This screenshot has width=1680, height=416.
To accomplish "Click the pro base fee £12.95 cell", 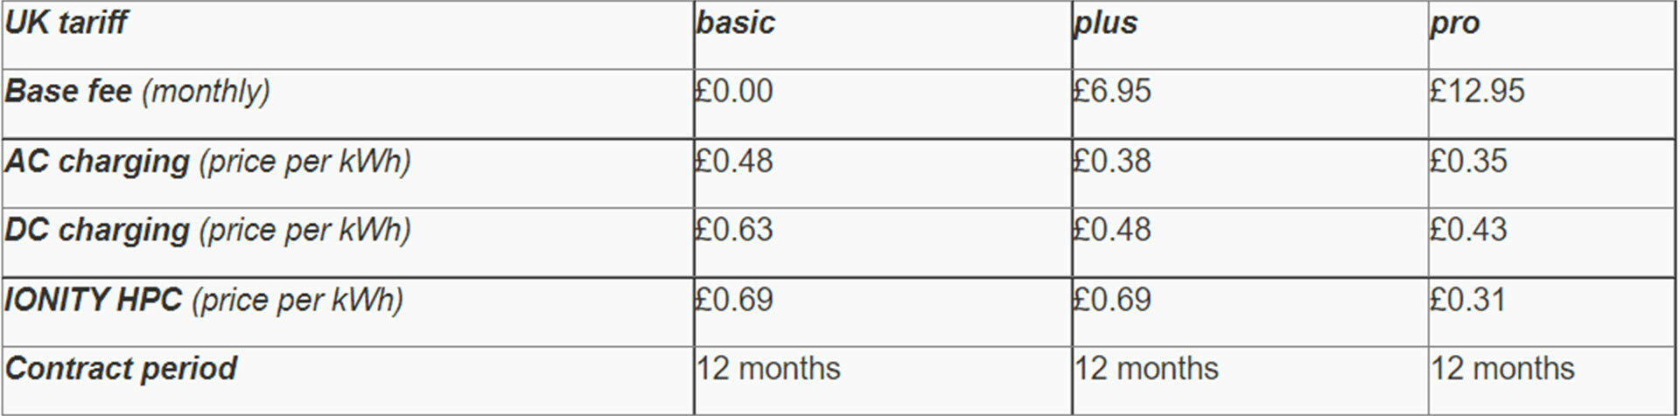I will (x=1477, y=91).
